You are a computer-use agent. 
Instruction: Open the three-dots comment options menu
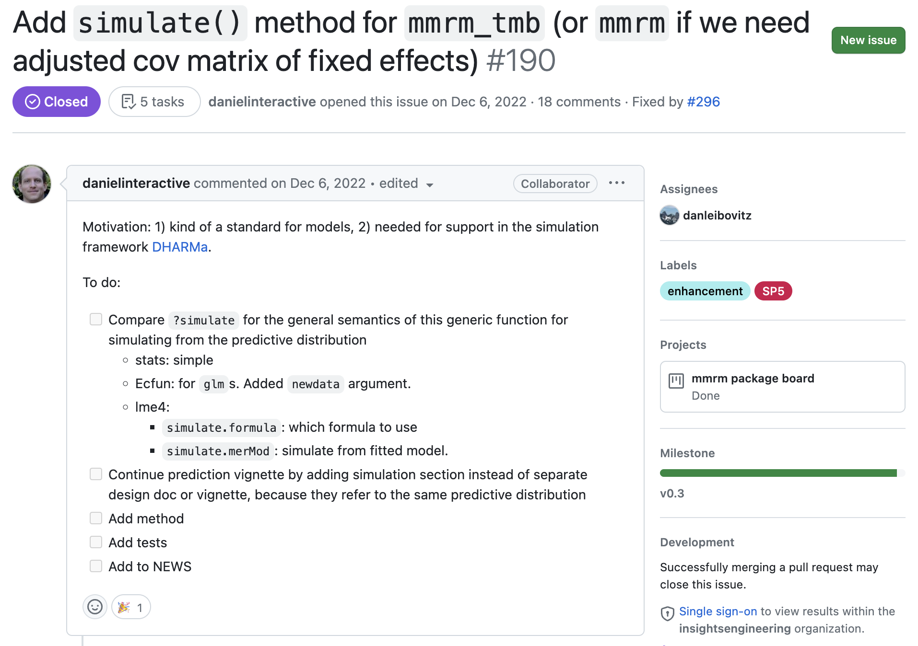[616, 183]
